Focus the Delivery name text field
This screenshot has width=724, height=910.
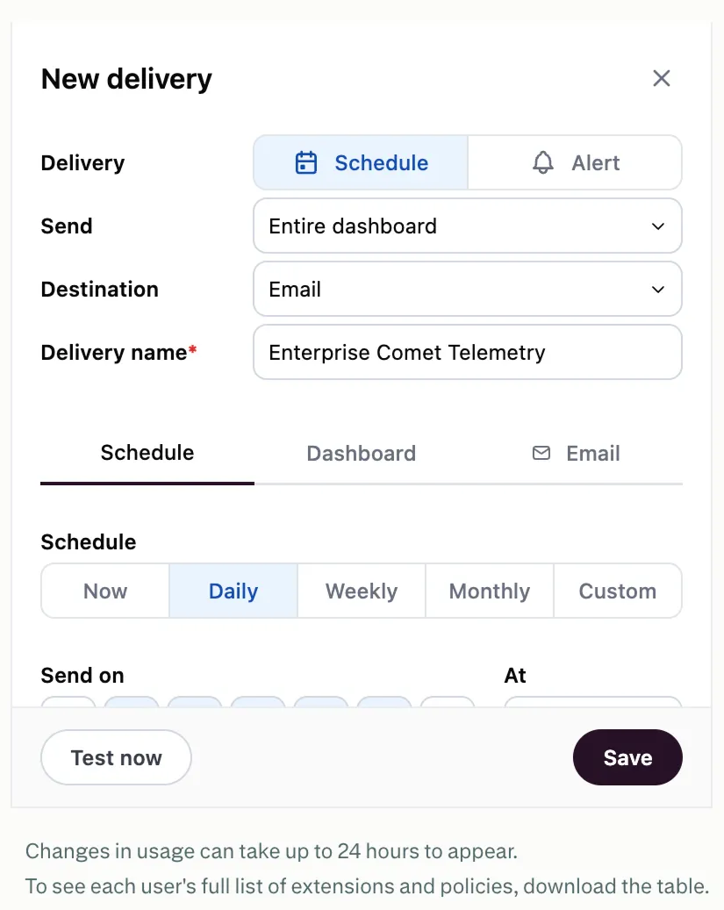(x=468, y=352)
